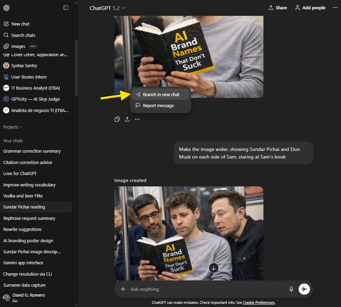Click the Add people button
The width and height of the screenshot is (341, 307).
tap(310, 7)
